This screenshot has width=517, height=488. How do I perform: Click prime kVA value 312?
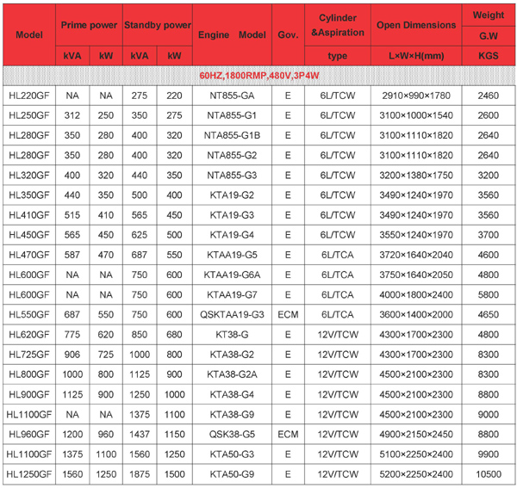coord(72,115)
